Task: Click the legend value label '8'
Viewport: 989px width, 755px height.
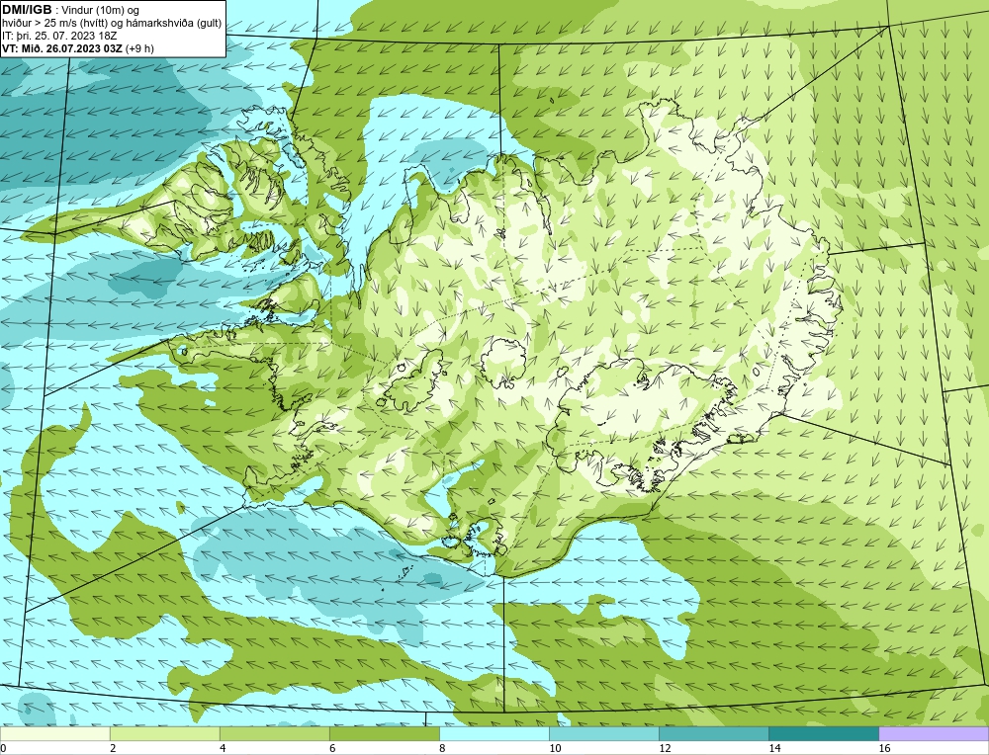Action: [x=442, y=748]
